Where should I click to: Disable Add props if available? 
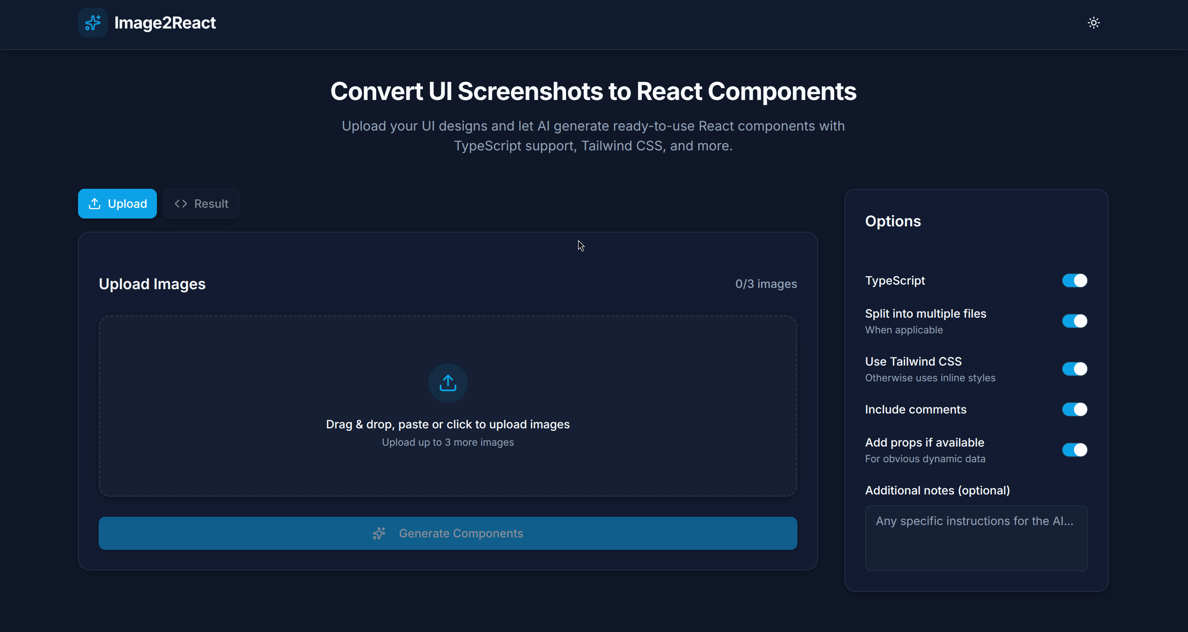[x=1074, y=450]
